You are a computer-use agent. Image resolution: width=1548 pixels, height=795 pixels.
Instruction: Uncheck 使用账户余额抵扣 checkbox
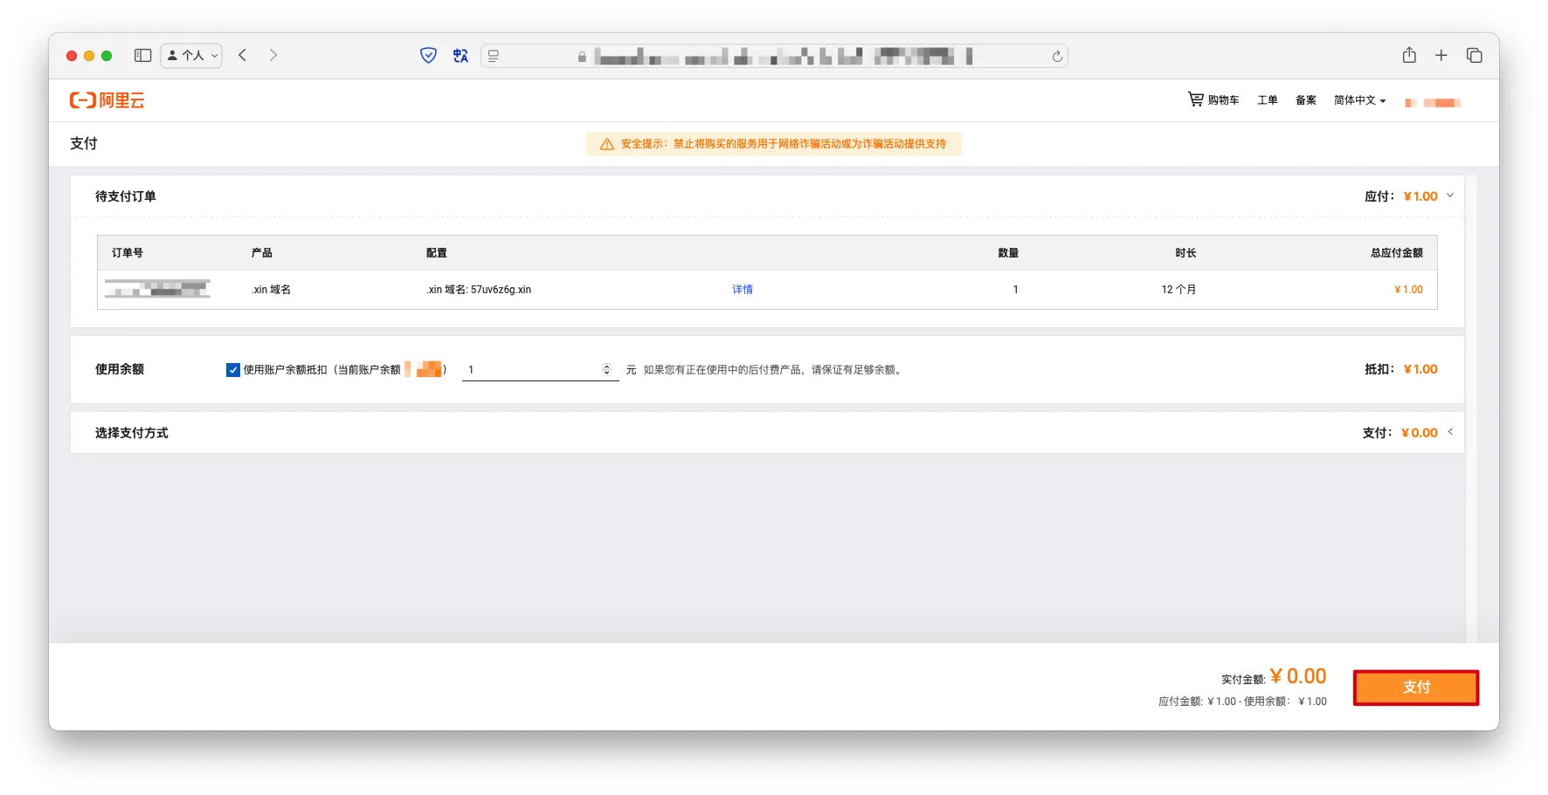tap(233, 370)
